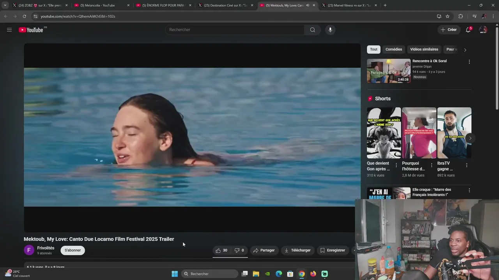This screenshot has width=499, height=280.
Task: Switch to Marvel fitness sur X tab
Action: [349, 5]
